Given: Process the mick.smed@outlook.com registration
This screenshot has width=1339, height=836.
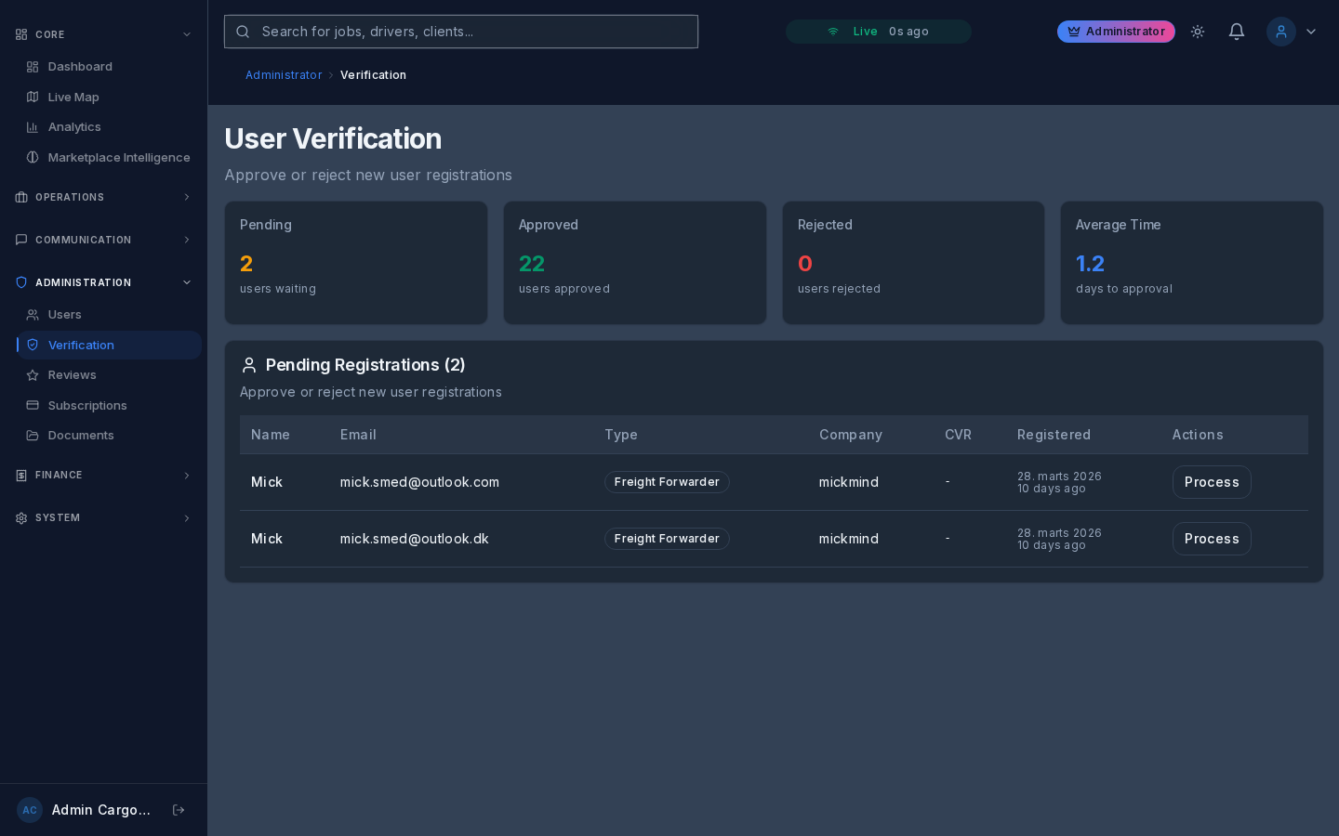Looking at the screenshot, I should pos(1211,482).
